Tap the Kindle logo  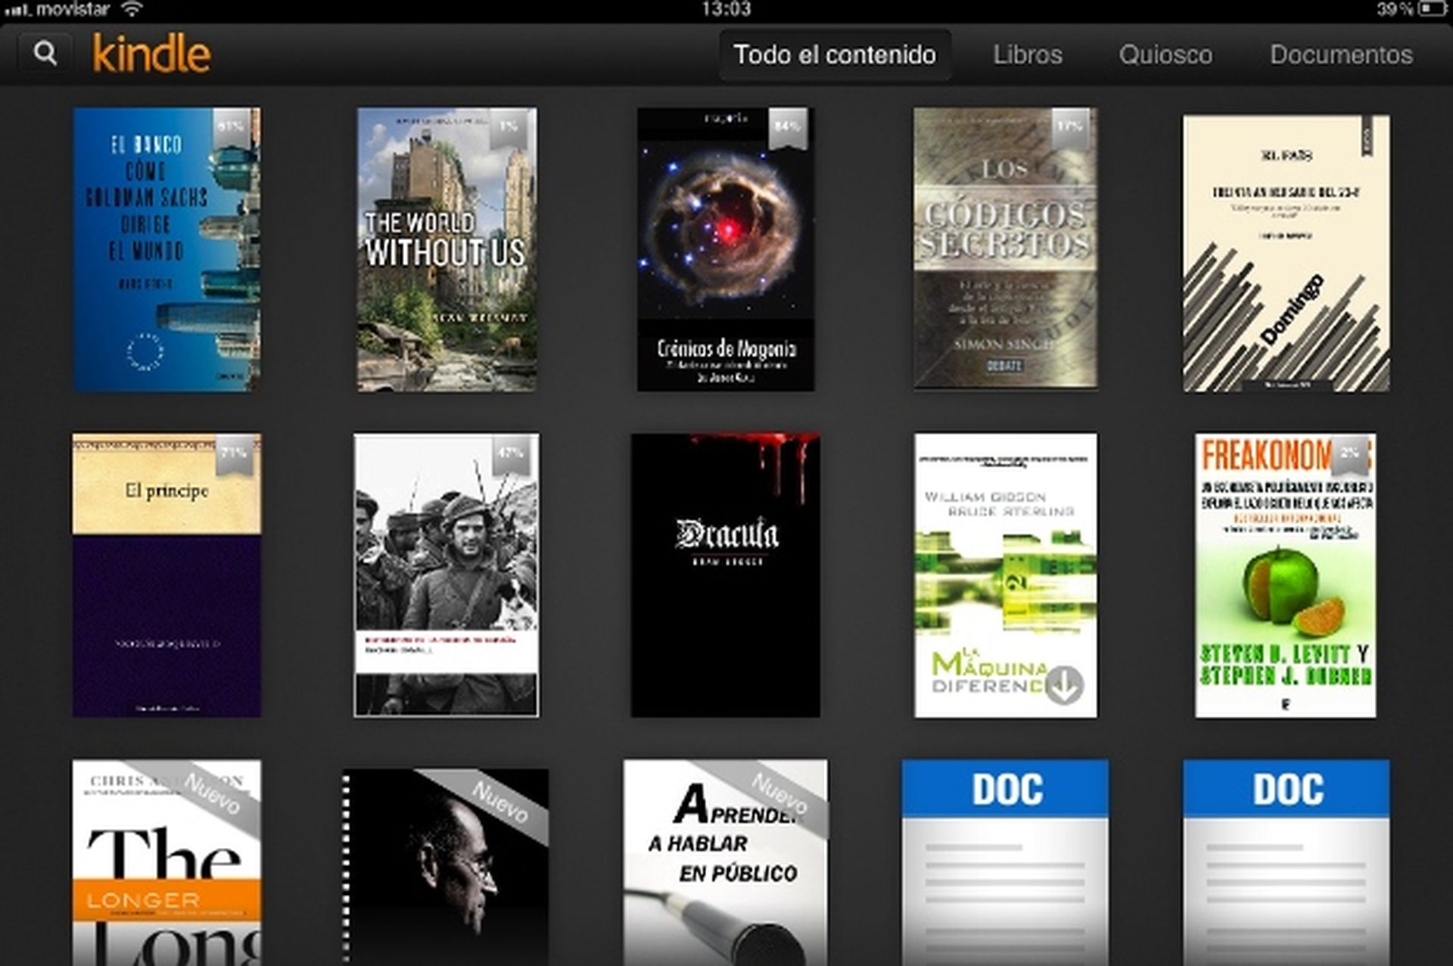(x=151, y=53)
